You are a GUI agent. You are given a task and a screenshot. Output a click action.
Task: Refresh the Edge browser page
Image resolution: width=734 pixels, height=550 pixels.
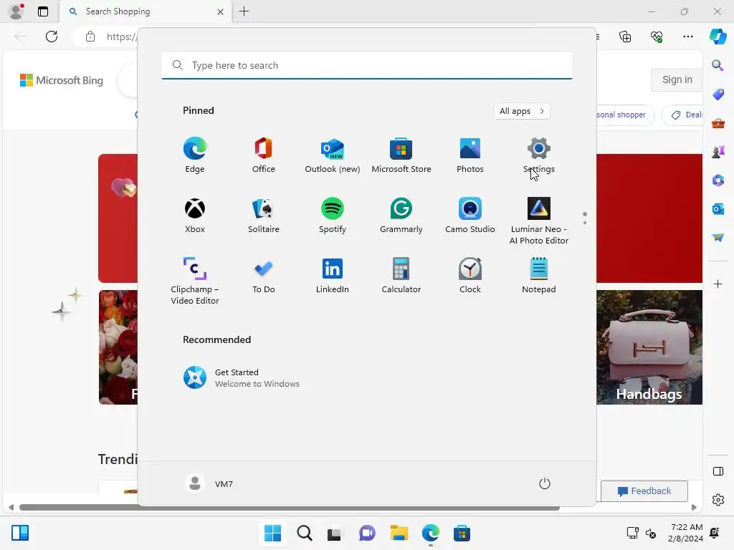[x=52, y=37]
